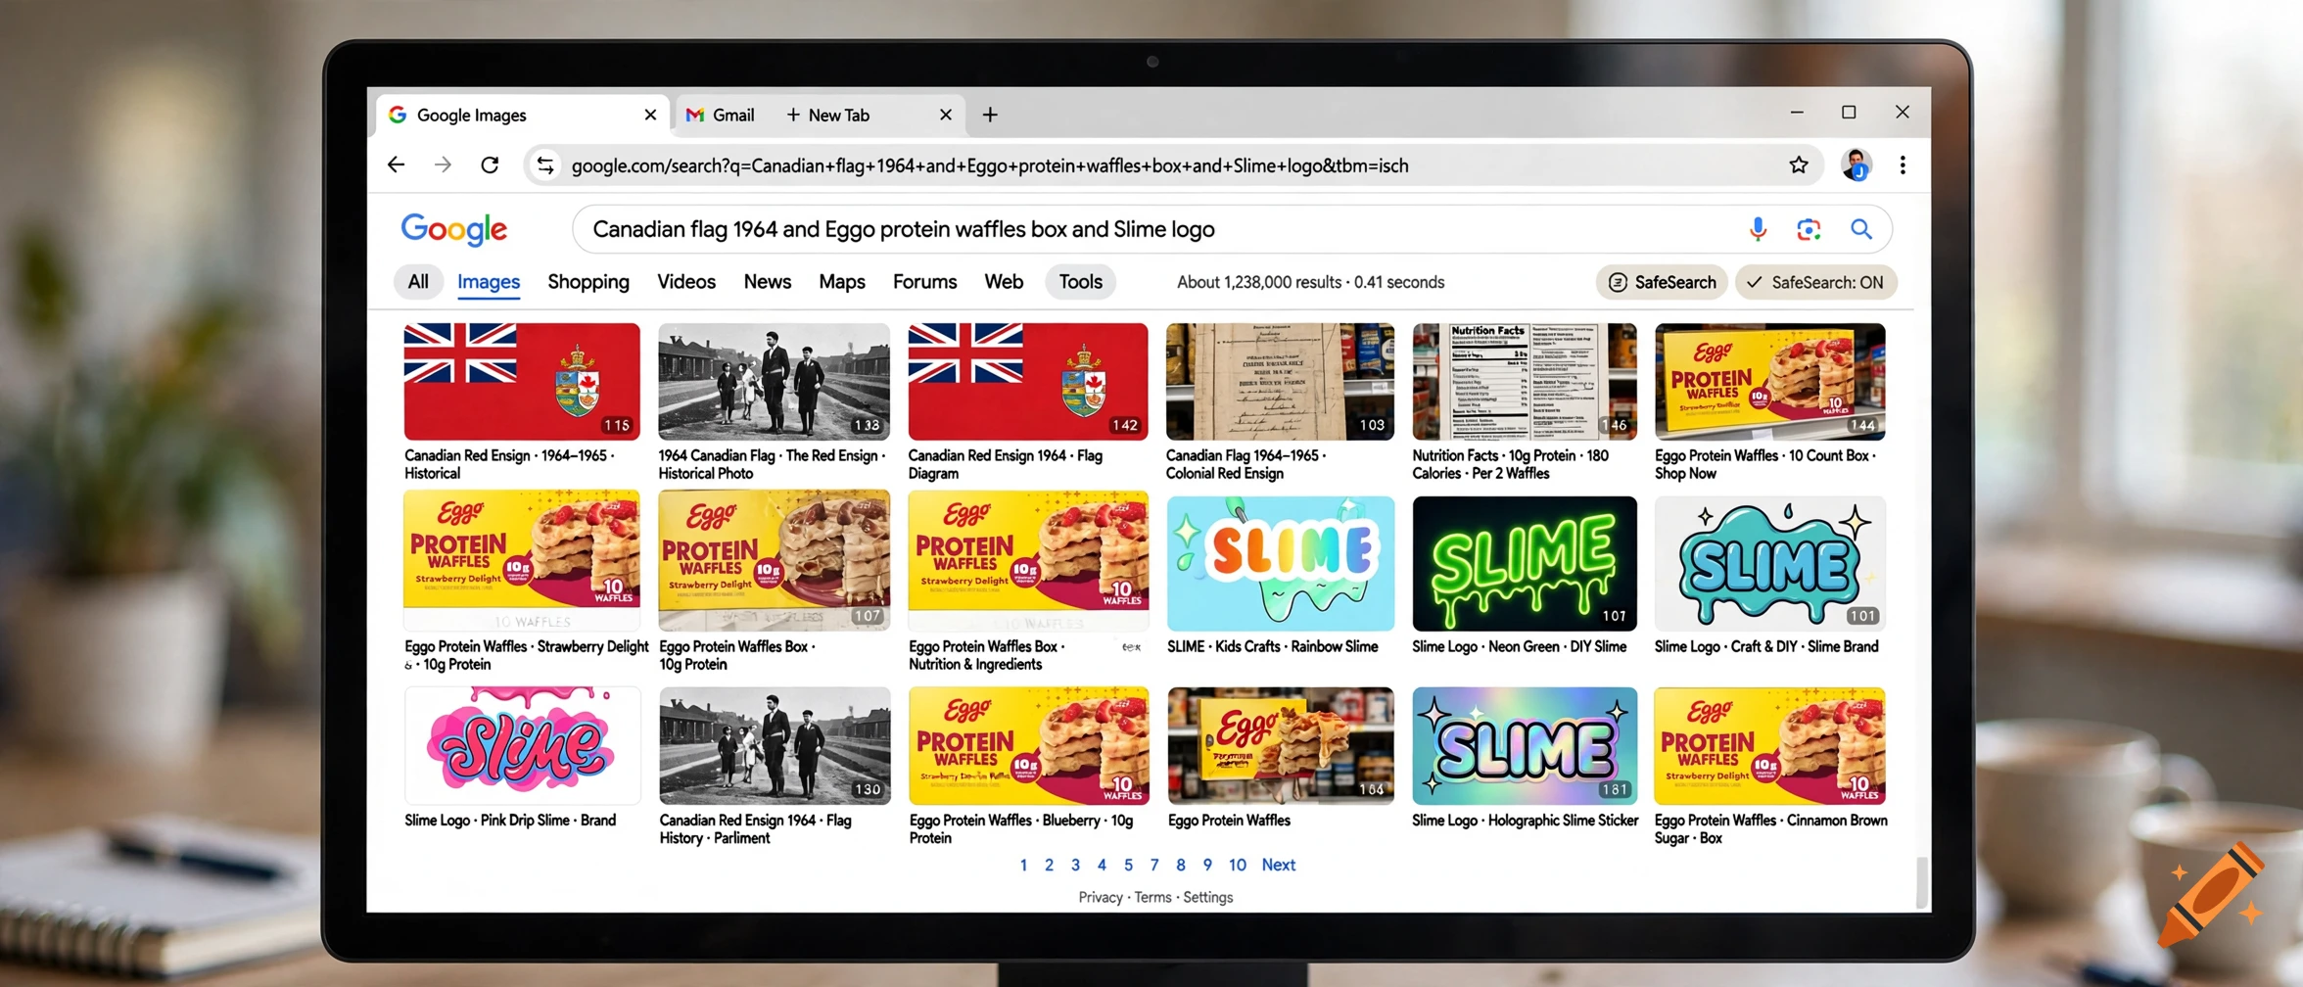Click the page vertical scrollbar
This screenshot has width=2303, height=987.
[x=1921, y=882]
